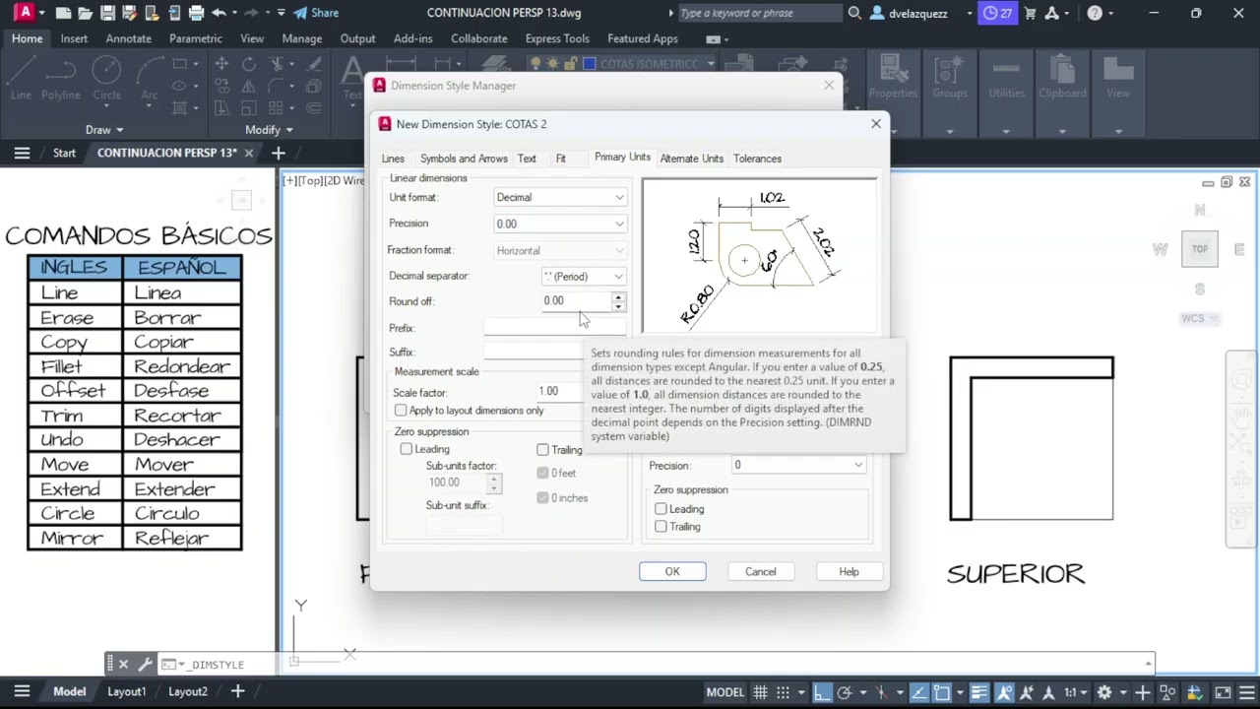This screenshot has width=1260, height=709.
Task: Click the New file icon in quick access toolbar
Action: pos(63,13)
